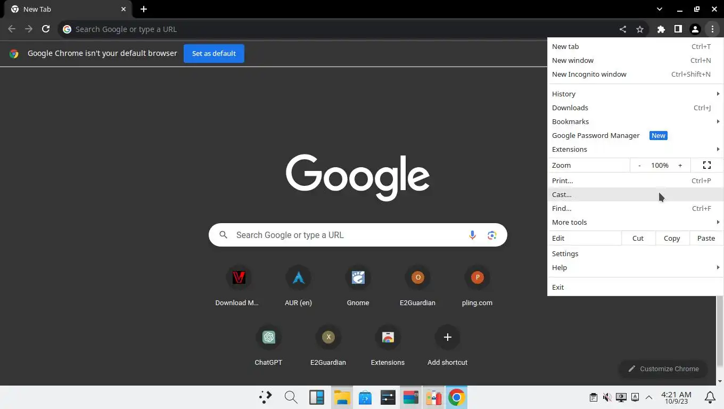Expand the History submenu
This screenshot has height=409, width=724.
(635, 94)
